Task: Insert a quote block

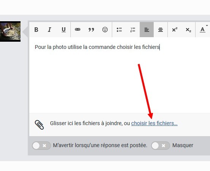Action: [91, 30]
